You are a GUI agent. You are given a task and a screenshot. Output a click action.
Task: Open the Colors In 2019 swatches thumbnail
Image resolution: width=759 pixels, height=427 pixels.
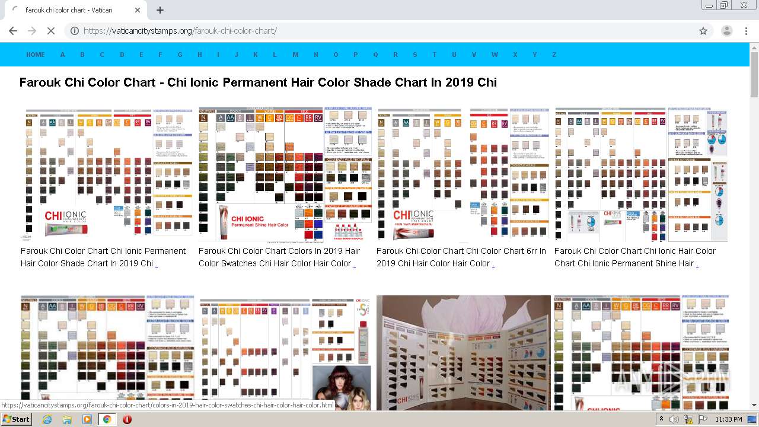coord(286,175)
